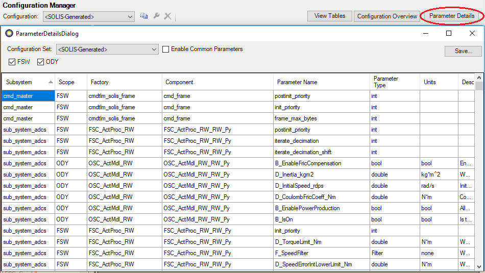
Task: Click the Parameter Details button
Action: pyautogui.click(x=452, y=16)
